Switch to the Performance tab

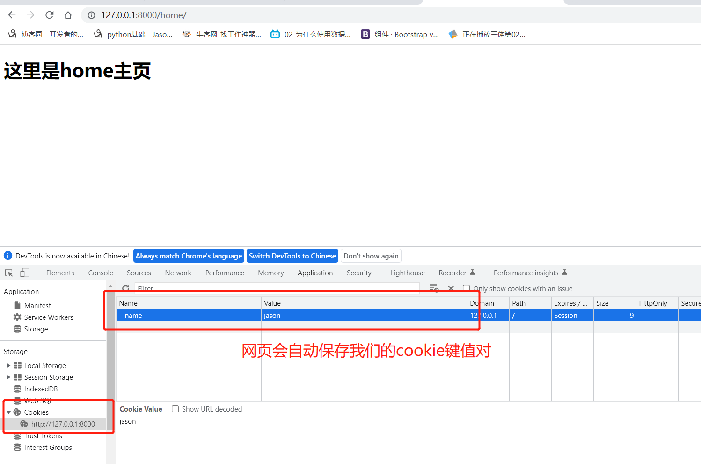(225, 273)
